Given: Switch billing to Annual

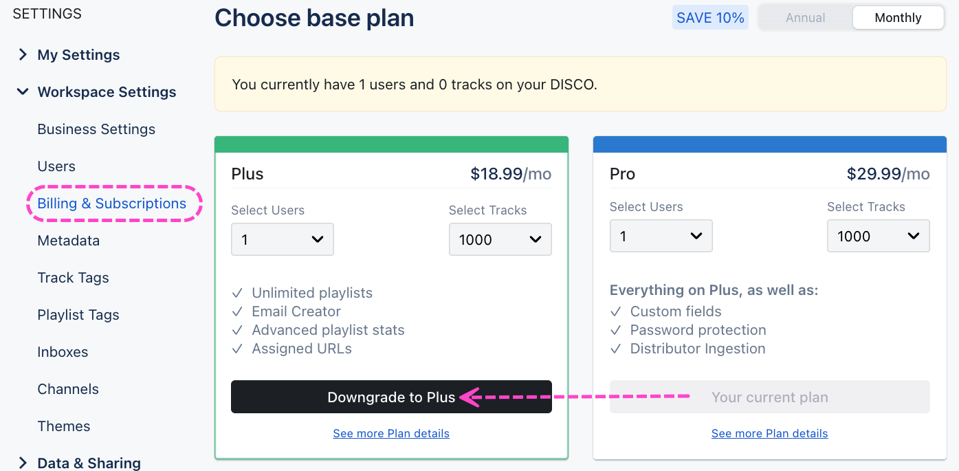Looking at the screenshot, I should point(805,18).
